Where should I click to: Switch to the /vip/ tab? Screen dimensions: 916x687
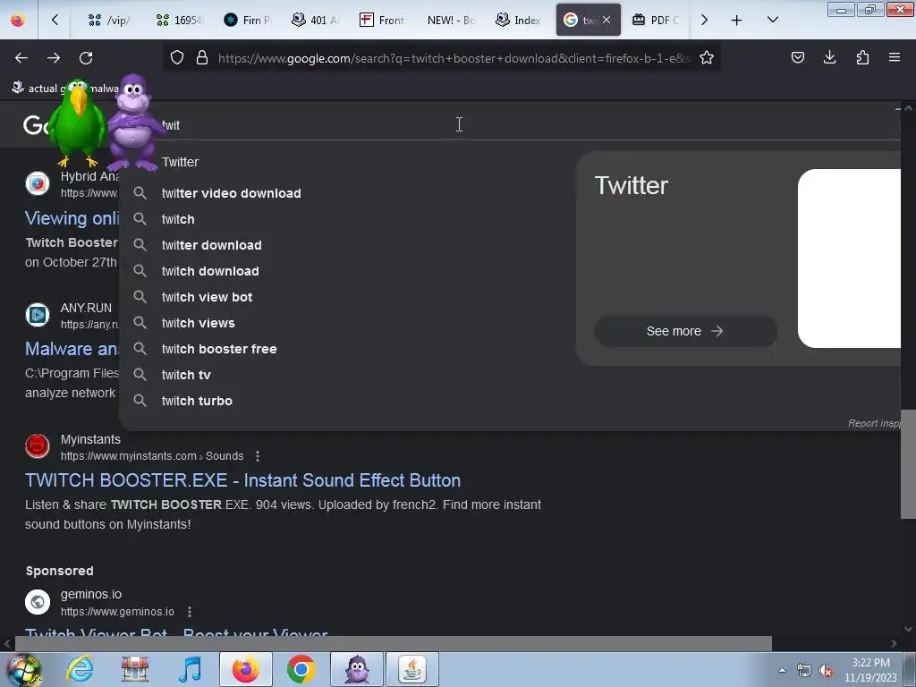point(108,20)
